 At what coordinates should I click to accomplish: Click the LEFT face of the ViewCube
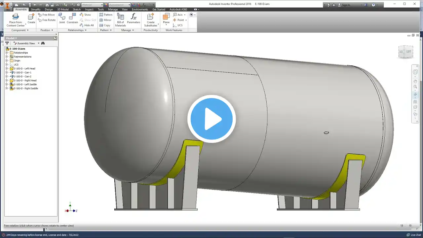[x=409, y=52]
